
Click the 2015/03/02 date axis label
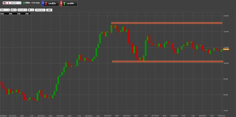108,116
